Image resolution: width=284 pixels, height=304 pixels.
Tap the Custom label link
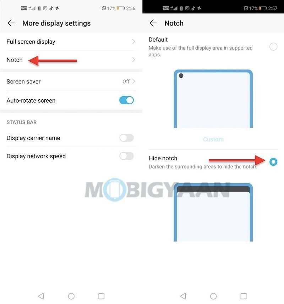click(x=213, y=139)
